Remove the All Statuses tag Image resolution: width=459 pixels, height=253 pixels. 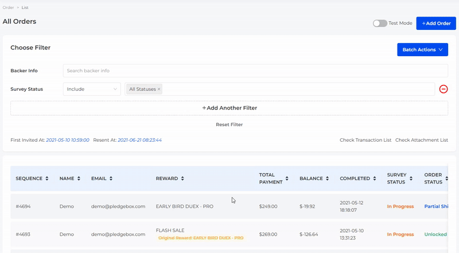click(x=159, y=89)
